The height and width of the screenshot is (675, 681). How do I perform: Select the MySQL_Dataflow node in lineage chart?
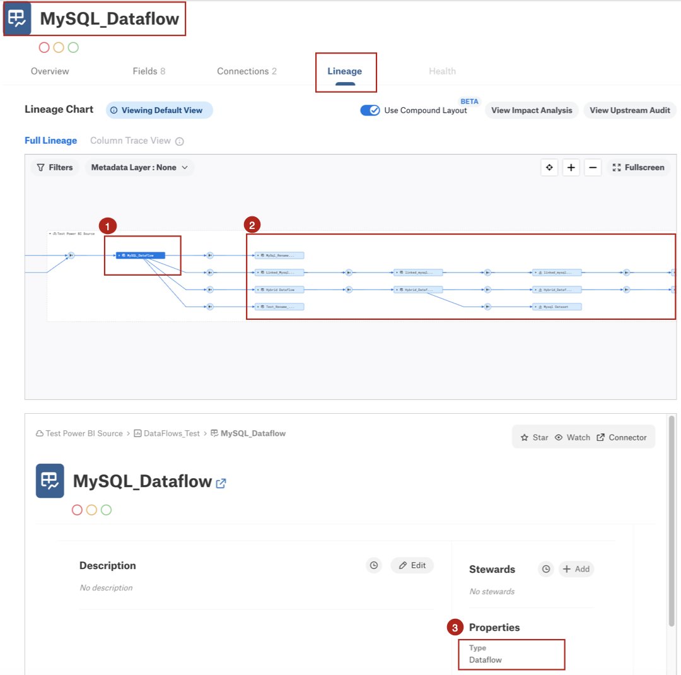pos(140,255)
